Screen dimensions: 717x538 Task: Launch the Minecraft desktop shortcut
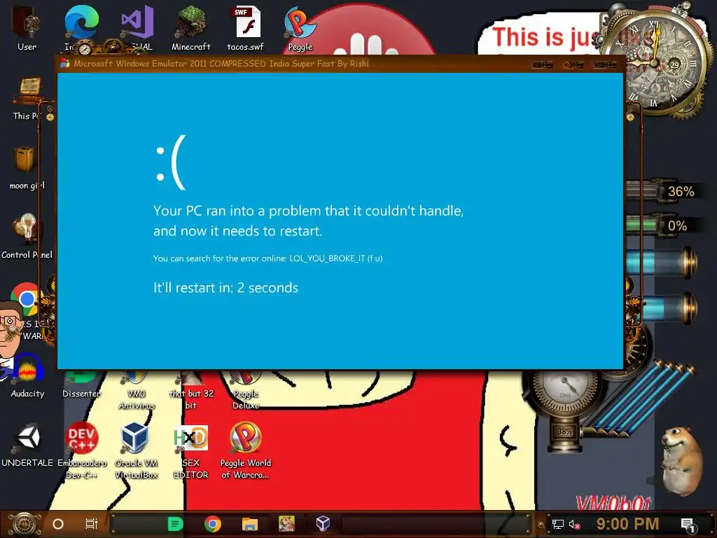(190, 27)
